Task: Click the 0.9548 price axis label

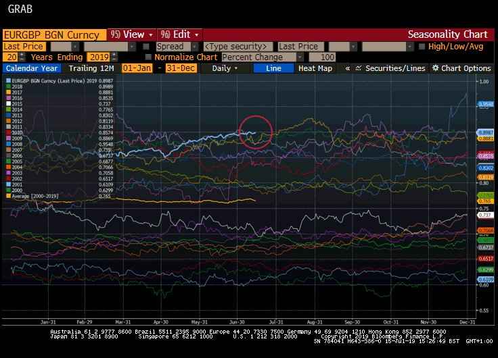Action: coord(485,104)
